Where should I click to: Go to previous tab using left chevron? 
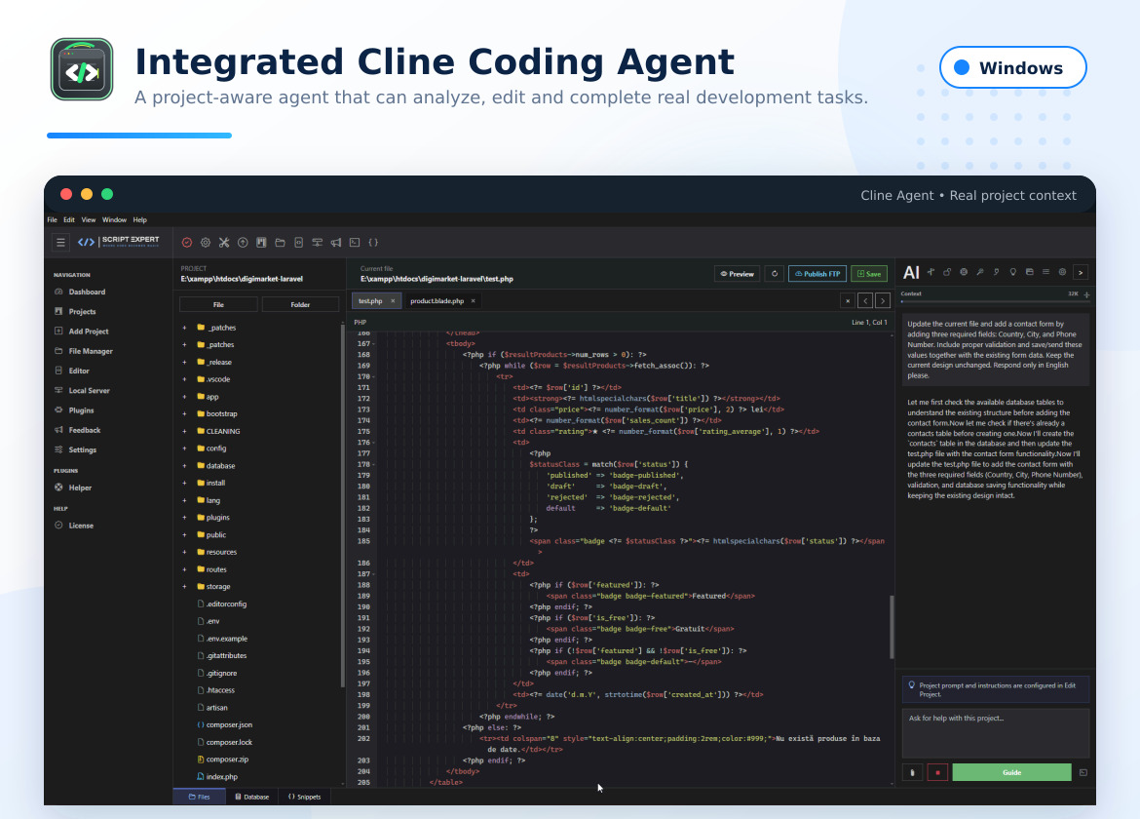865,300
